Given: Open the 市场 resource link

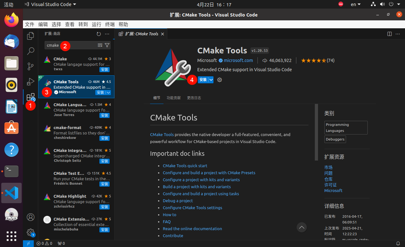Looking at the screenshot, I should pos(329,167).
